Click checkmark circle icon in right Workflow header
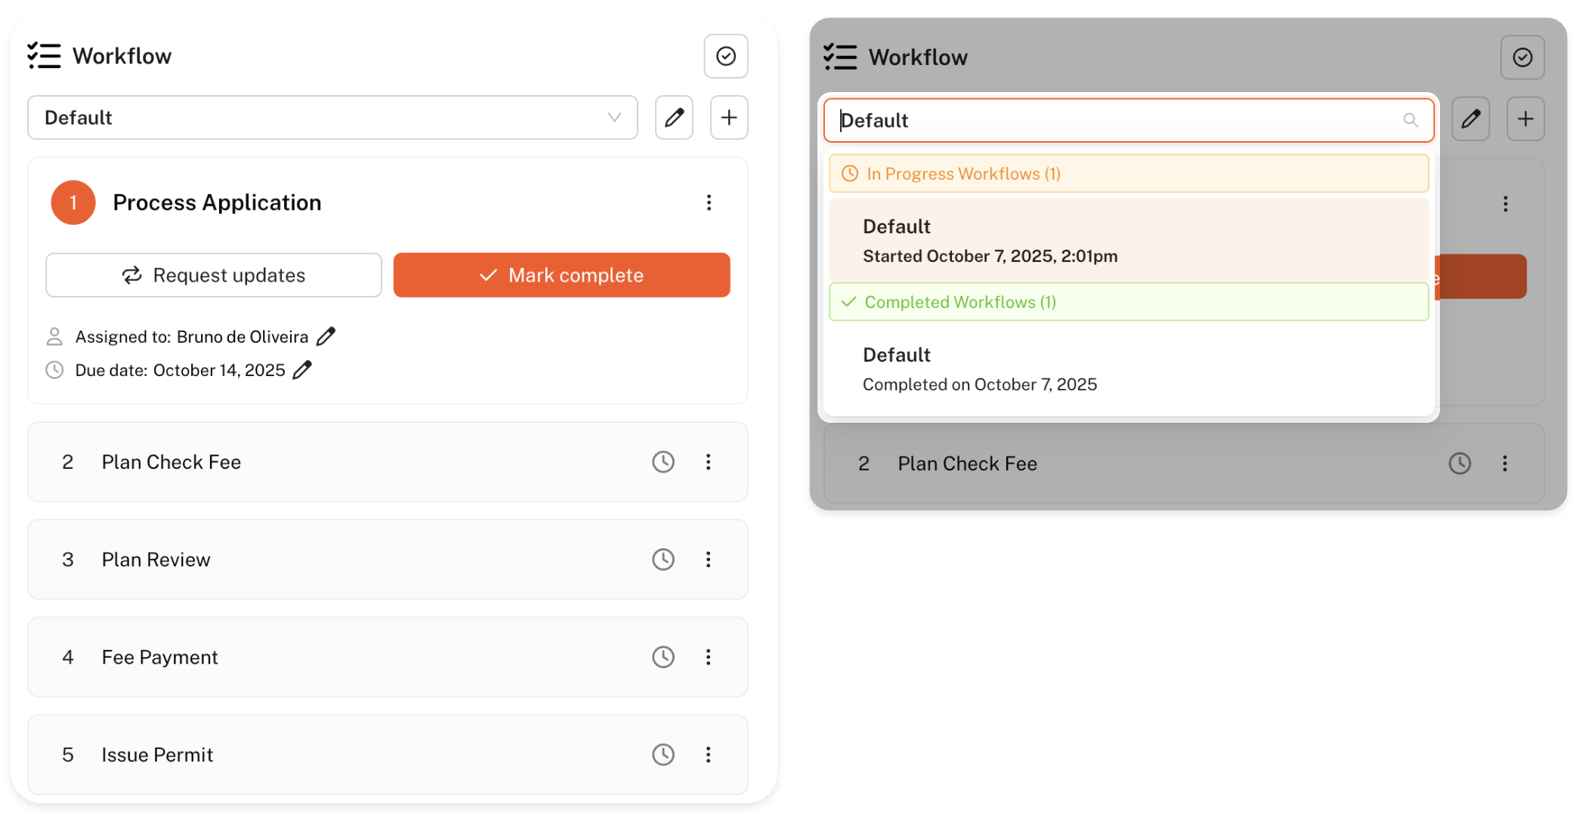 point(1522,57)
